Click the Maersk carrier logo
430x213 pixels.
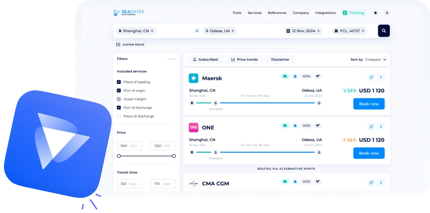194,78
